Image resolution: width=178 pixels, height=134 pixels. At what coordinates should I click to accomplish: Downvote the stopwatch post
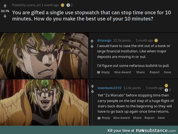click(5, 16)
